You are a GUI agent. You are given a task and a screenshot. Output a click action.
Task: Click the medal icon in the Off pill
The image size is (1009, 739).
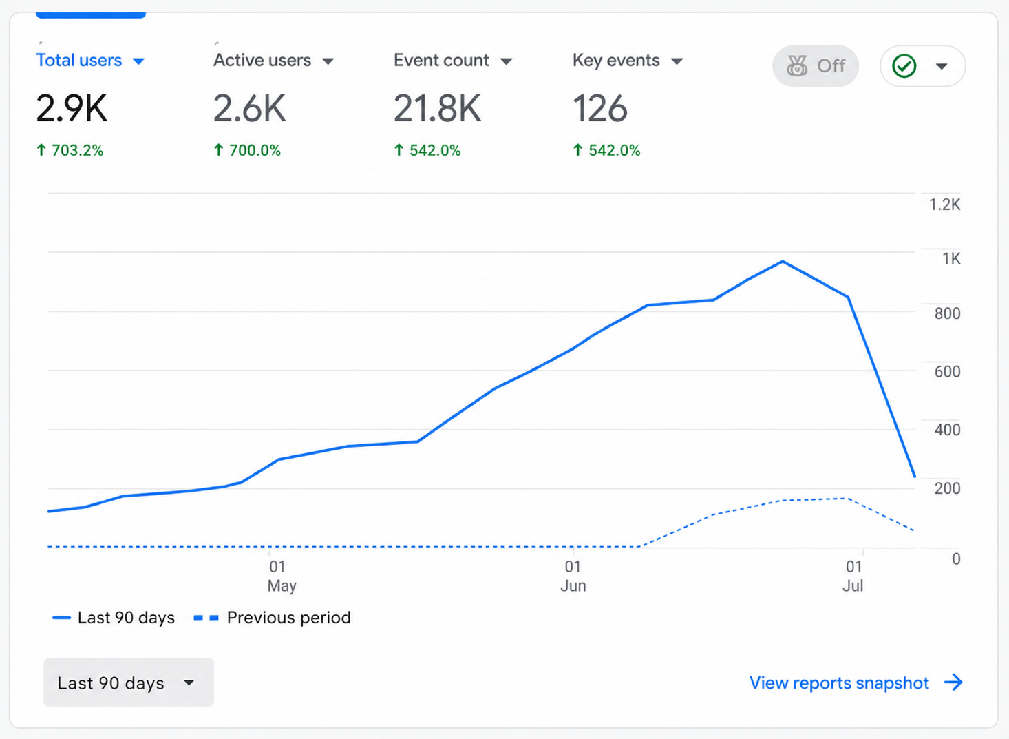pyautogui.click(x=797, y=66)
